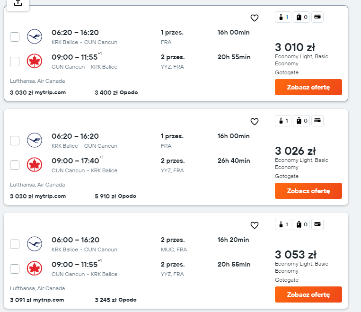Open the 5 910 zł Opodo offer

pos(115,196)
